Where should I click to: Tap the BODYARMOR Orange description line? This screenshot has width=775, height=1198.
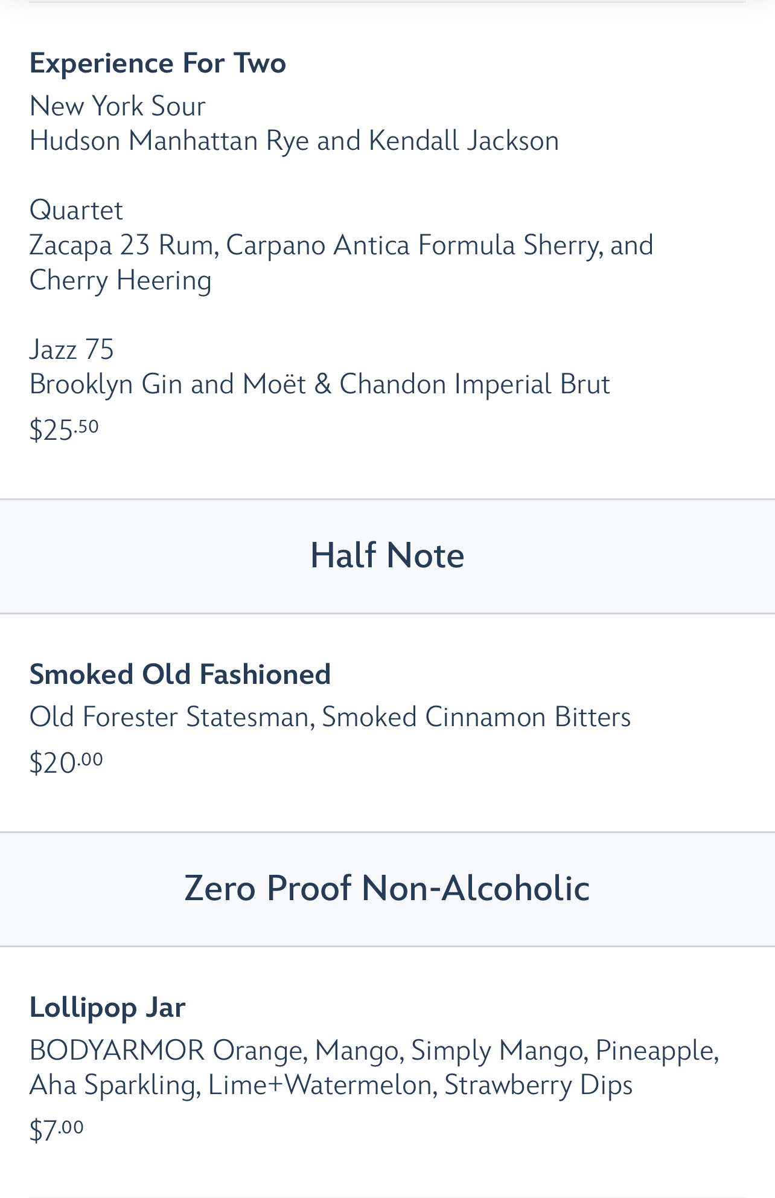coord(374,1051)
